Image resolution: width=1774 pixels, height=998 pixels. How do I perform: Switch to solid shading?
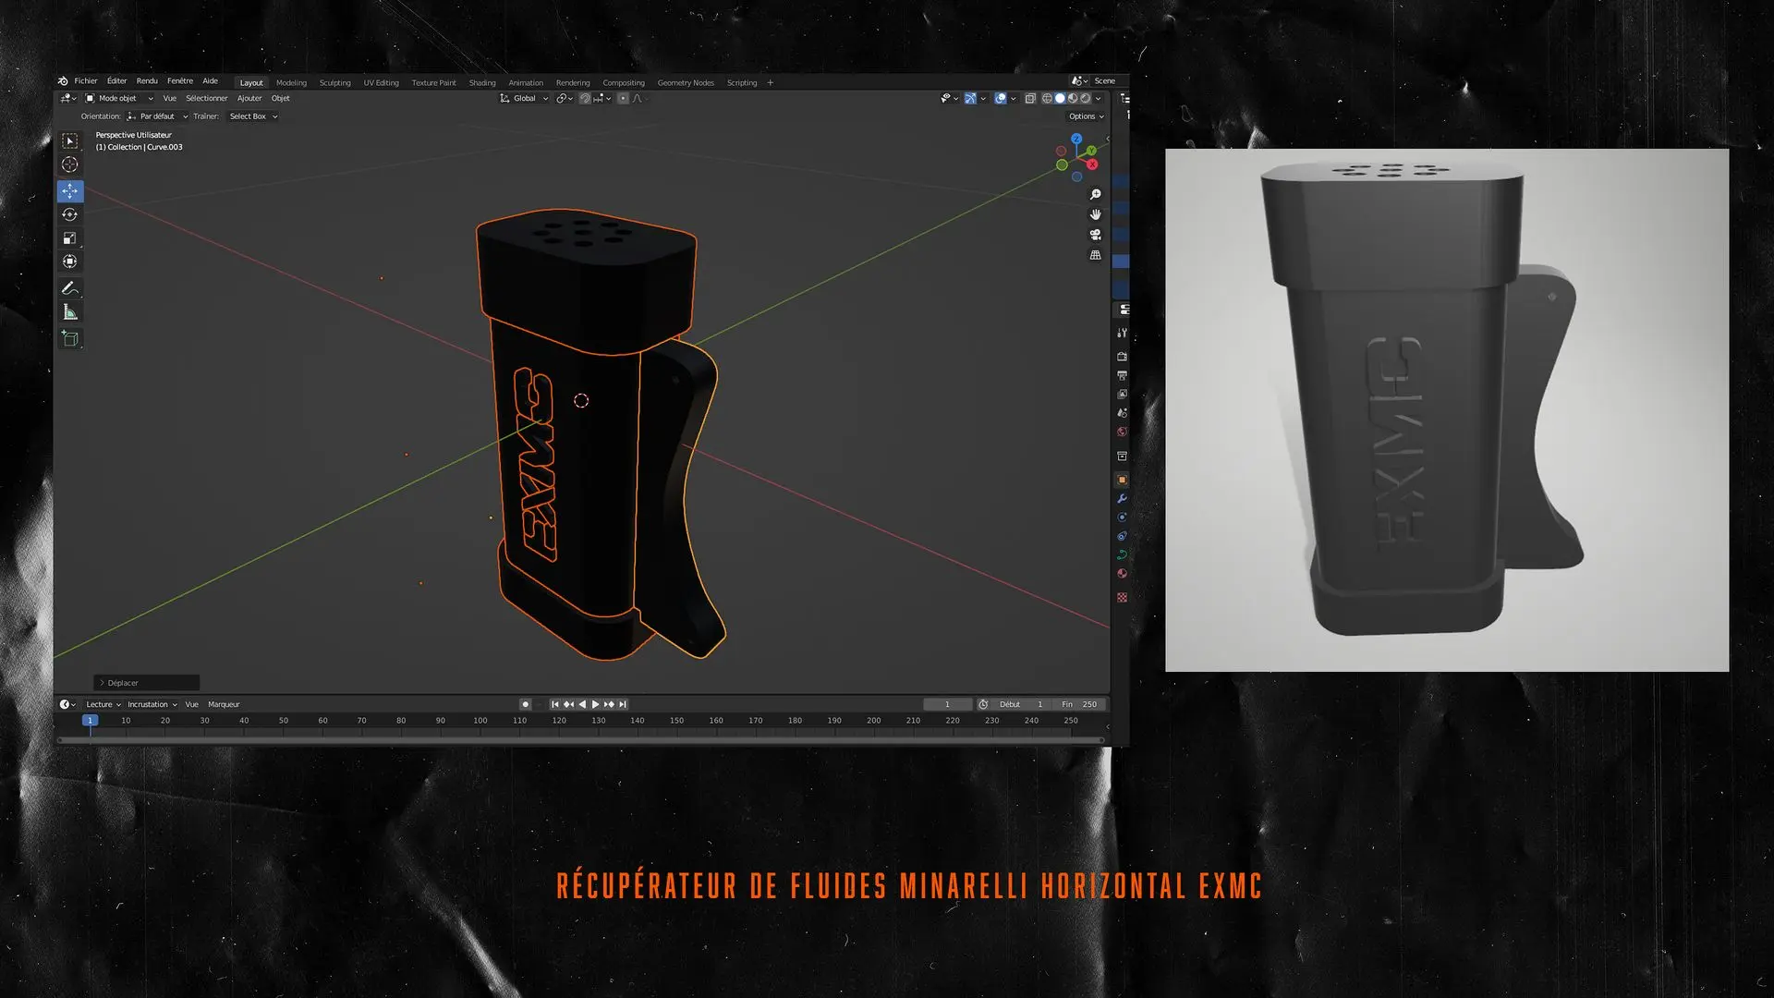[1060, 98]
